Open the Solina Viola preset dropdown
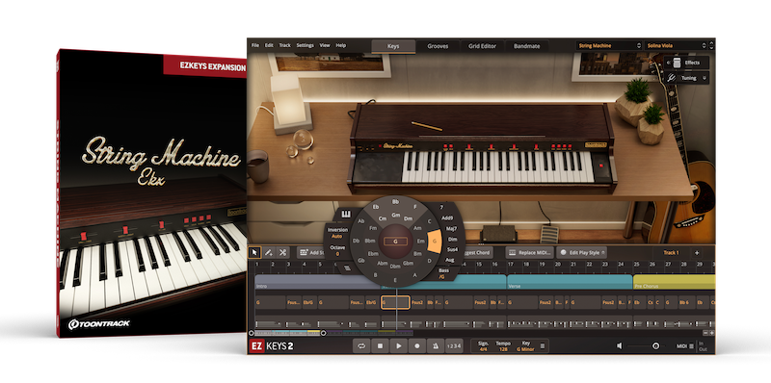 [677, 45]
